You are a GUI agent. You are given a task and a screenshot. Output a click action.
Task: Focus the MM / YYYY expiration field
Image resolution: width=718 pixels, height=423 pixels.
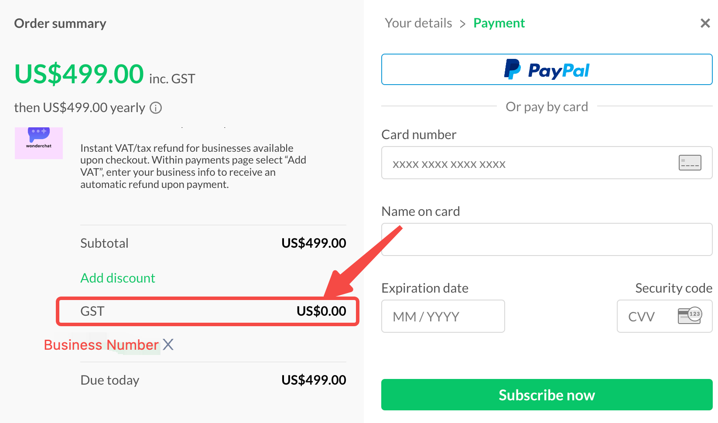(x=443, y=316)
